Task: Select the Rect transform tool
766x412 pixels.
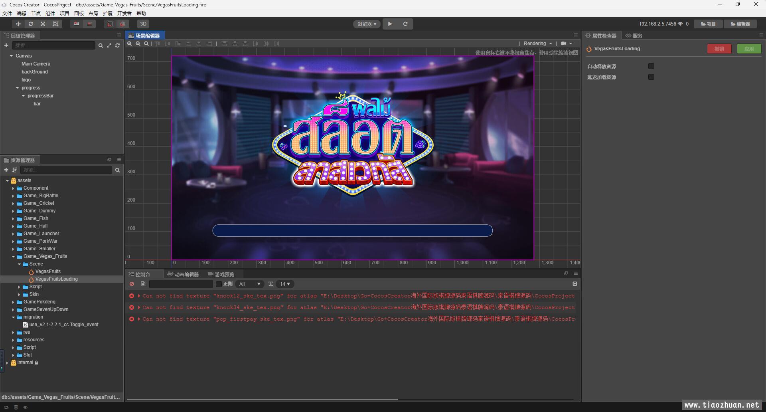Action: click(55, 24)
